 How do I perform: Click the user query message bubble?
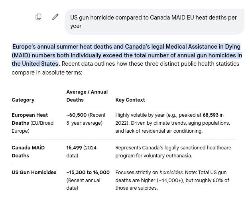click(154, 22)
